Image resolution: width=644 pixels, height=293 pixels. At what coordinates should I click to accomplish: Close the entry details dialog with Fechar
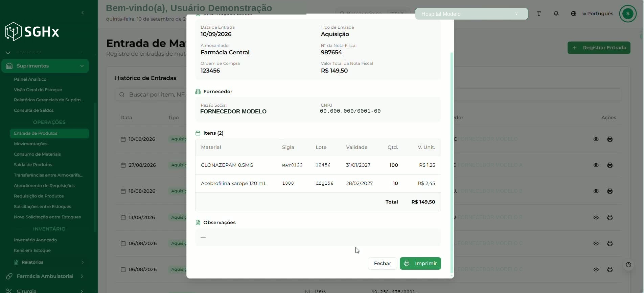(x=382, y=263)
